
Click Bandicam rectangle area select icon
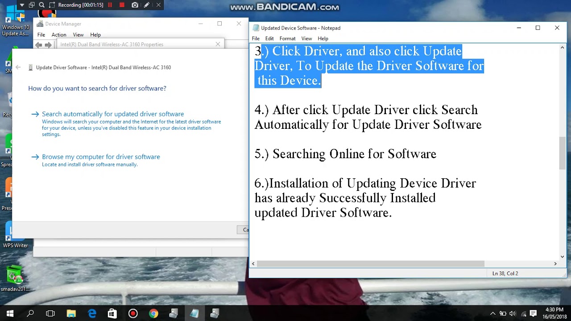(x=52, y=5)
